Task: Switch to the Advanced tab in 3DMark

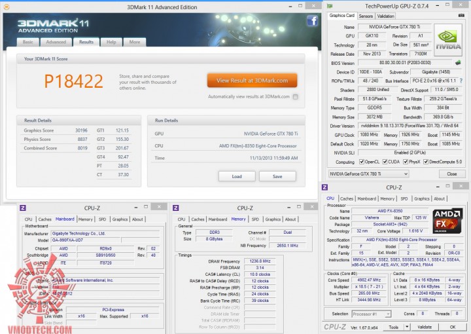Action: point(56,42)
